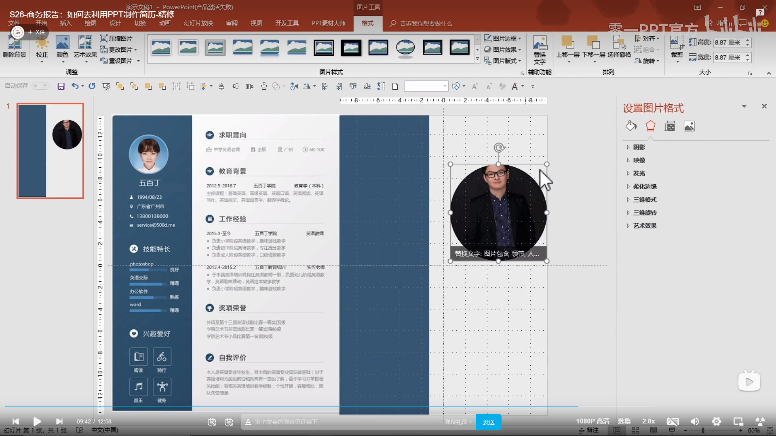
Task: Open Effects (pentagon) pane tab
Action: click(x=650, y=126)
